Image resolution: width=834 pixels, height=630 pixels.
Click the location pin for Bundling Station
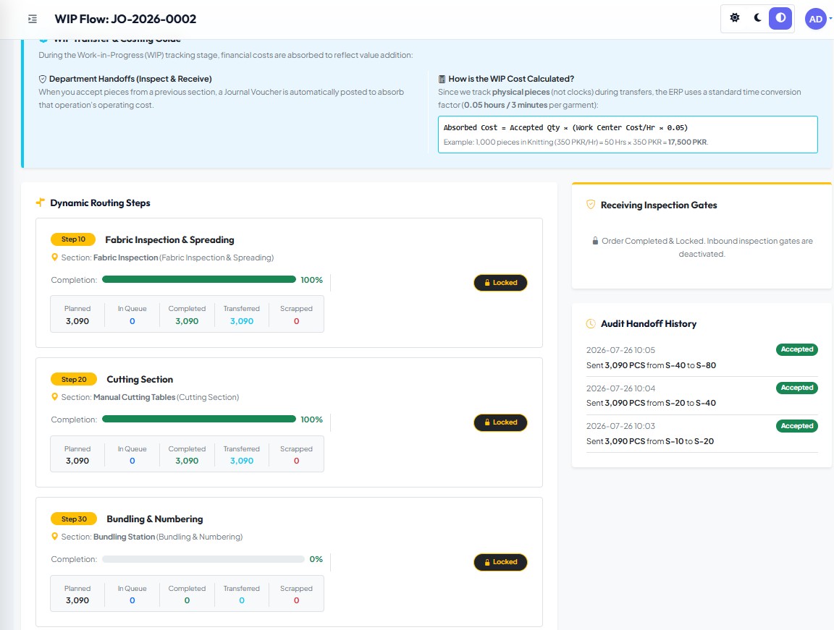[x=54, y=537]
